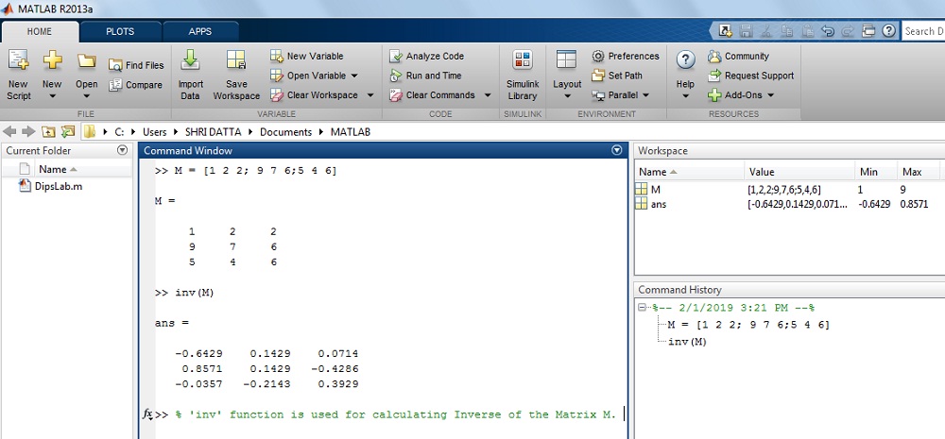Screen dimensions: 945x439
Task: Open Command Window actions menu button
Action: point(617,150)
